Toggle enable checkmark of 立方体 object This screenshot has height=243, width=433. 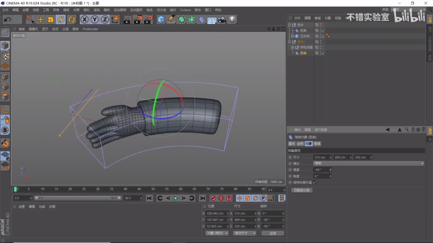323,36
